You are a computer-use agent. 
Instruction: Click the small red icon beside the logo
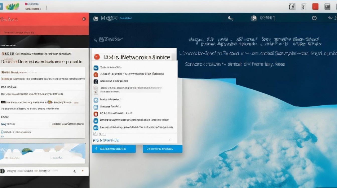pyautogui.click(x=26, y=4)
